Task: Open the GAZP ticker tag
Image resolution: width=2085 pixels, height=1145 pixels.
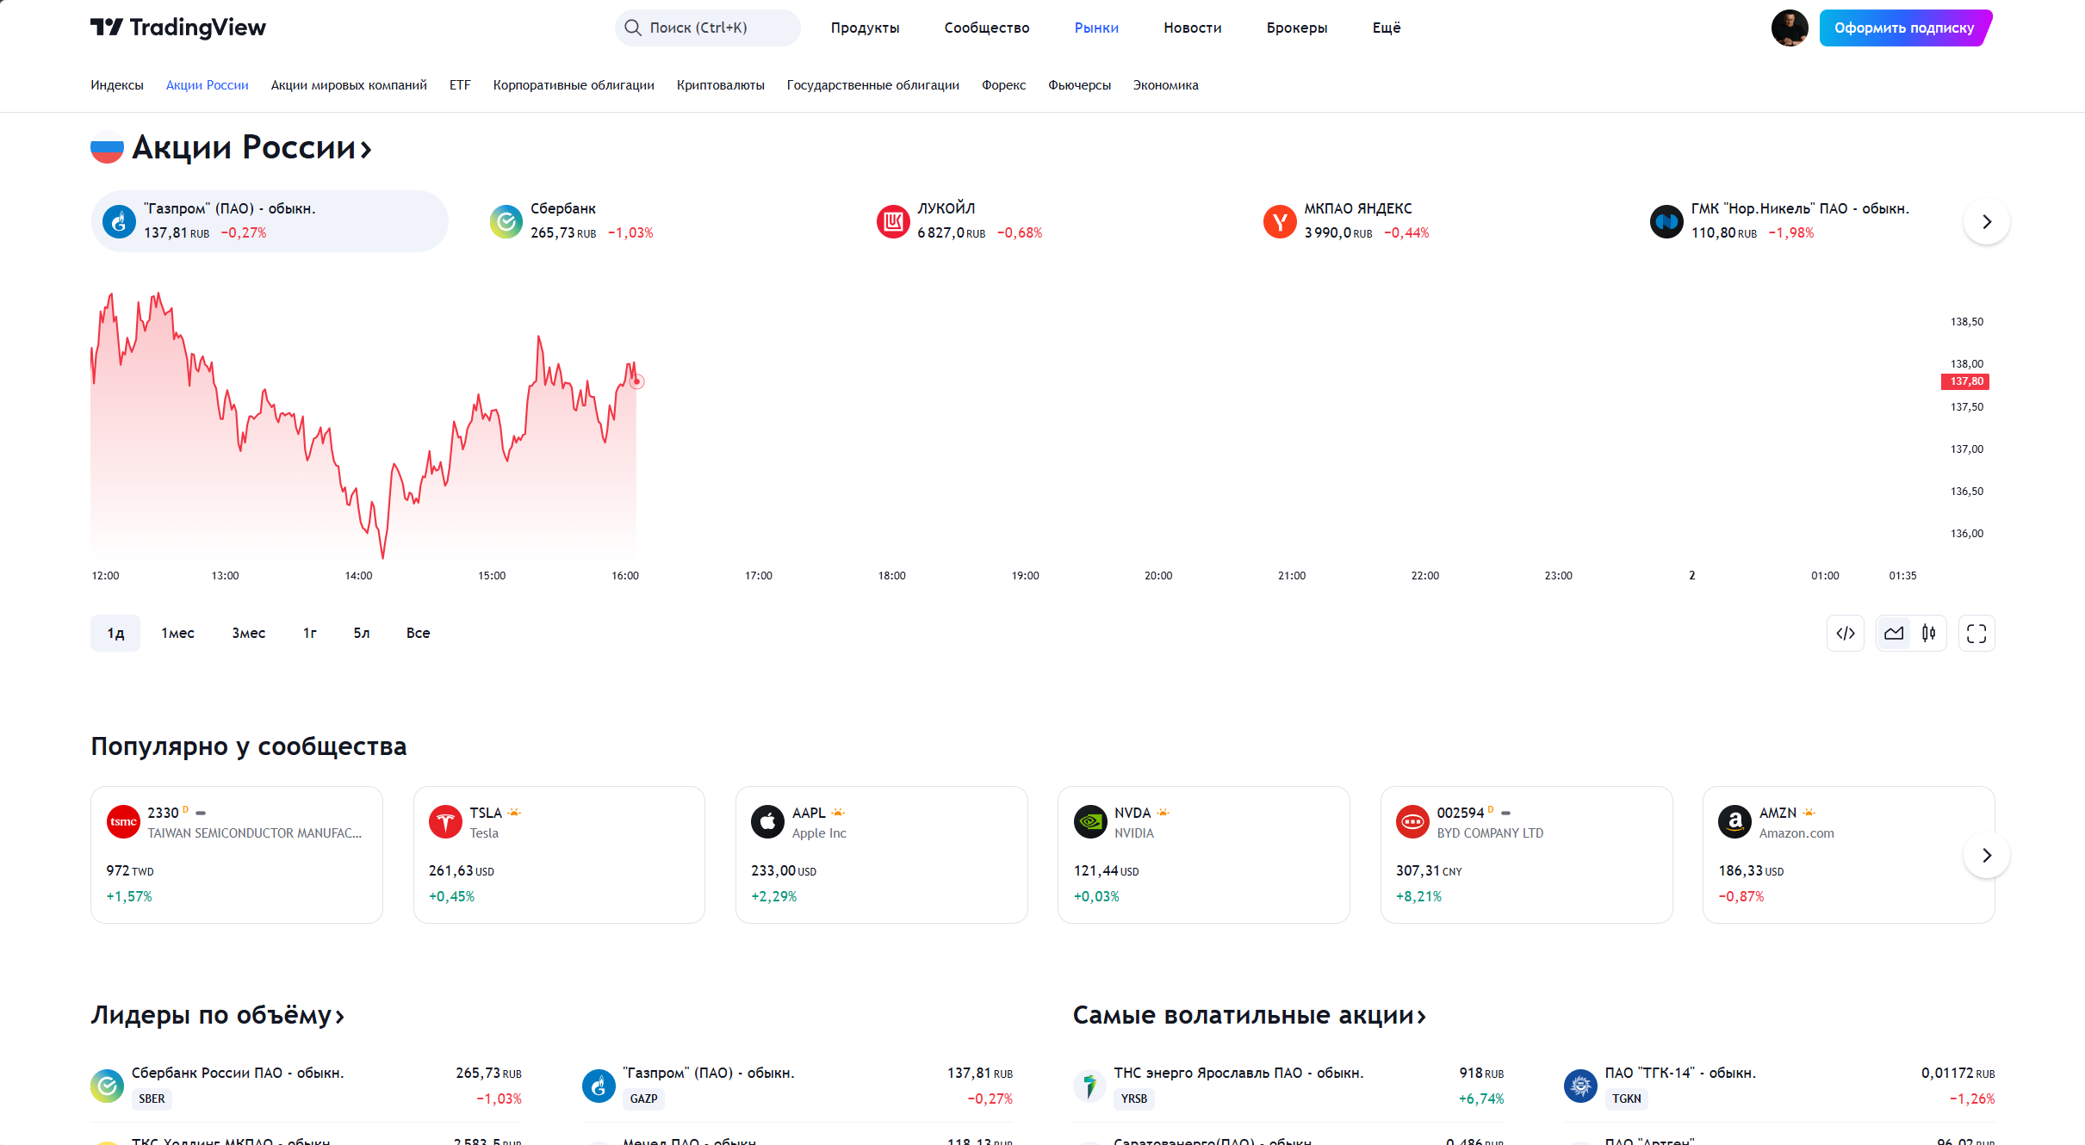Action: pyautogui.click(x=643, y=1099)
